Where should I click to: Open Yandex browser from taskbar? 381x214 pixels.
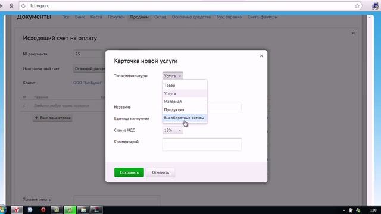[x=17, y=210]
